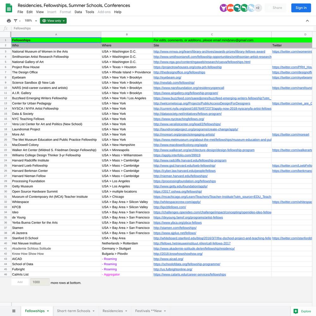Click the teal dolphin collaborator avatar
This screenshot has height=316, width=316.
point(237,8)
